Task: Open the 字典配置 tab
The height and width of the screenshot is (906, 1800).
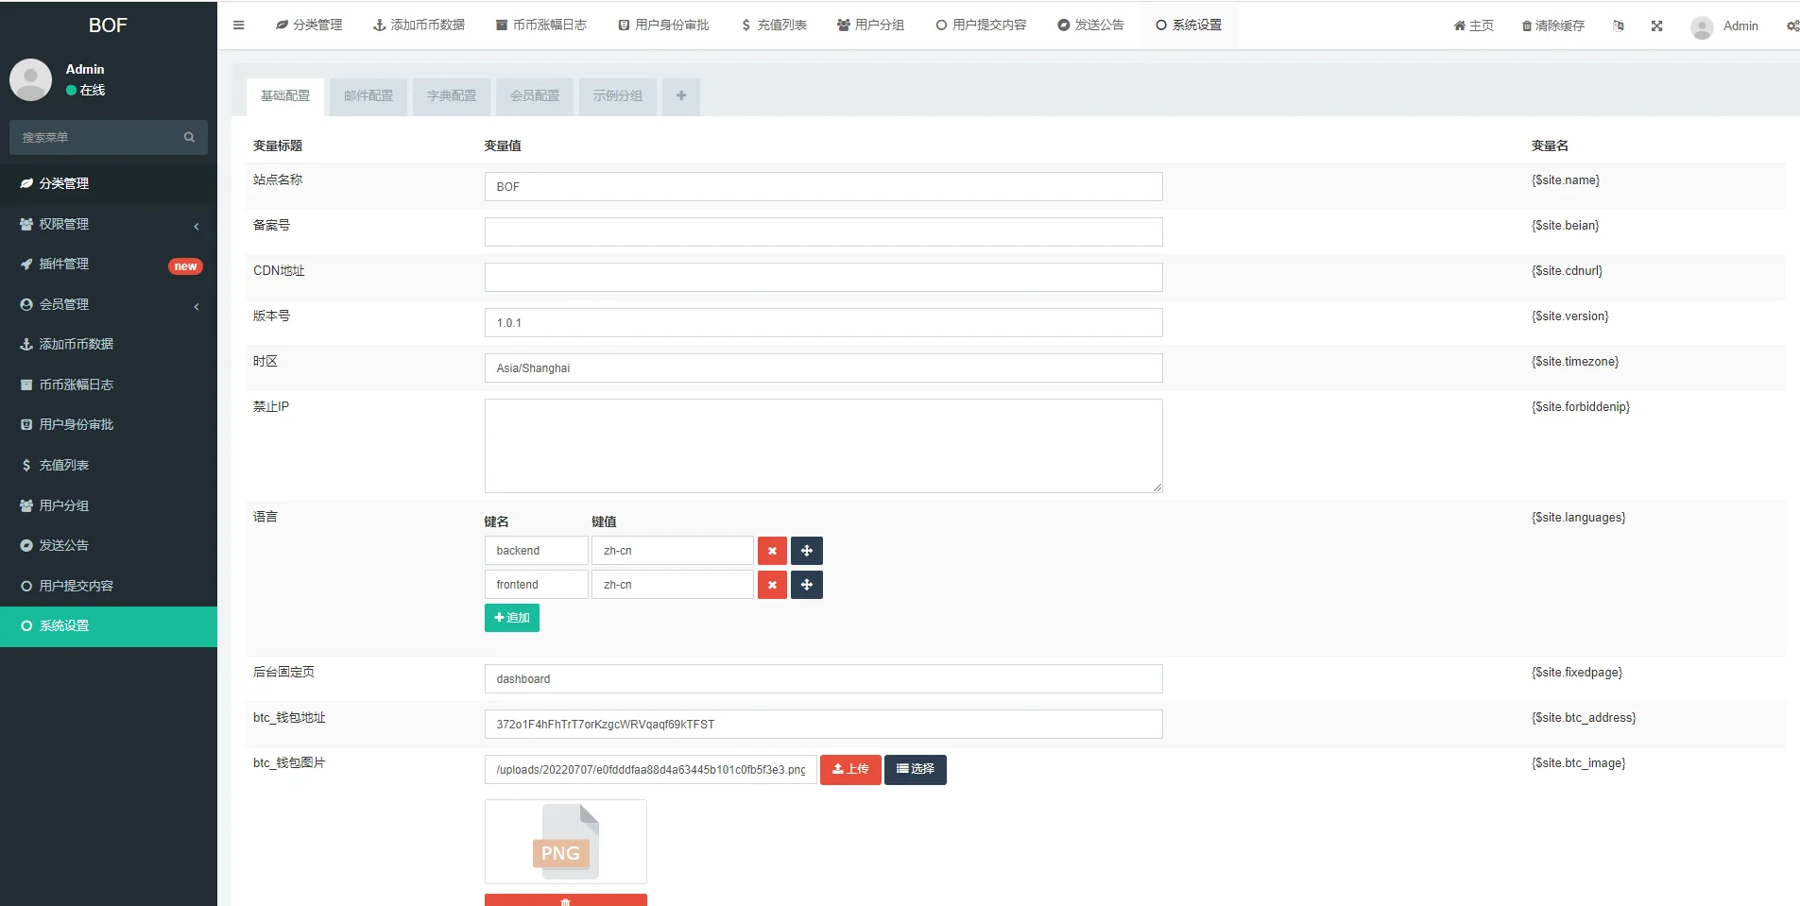Action: pos(452,96)
